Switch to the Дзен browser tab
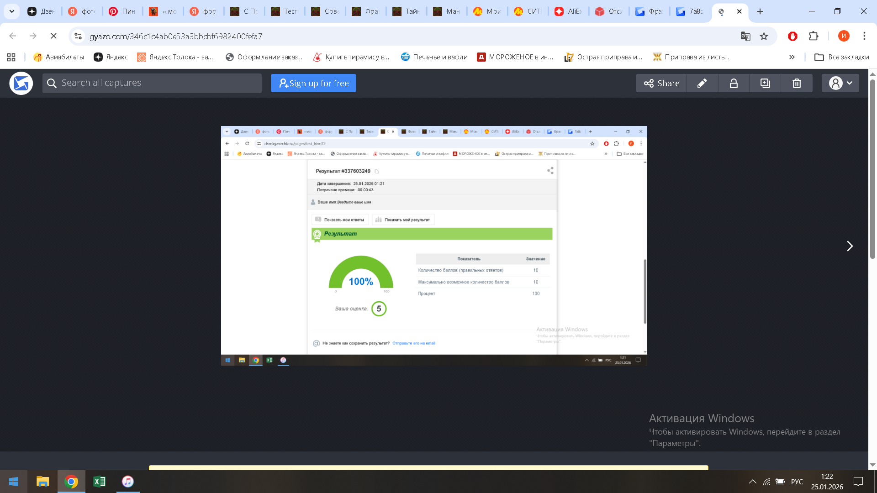The width and height of the screenshot is (877, 493). 42,11
